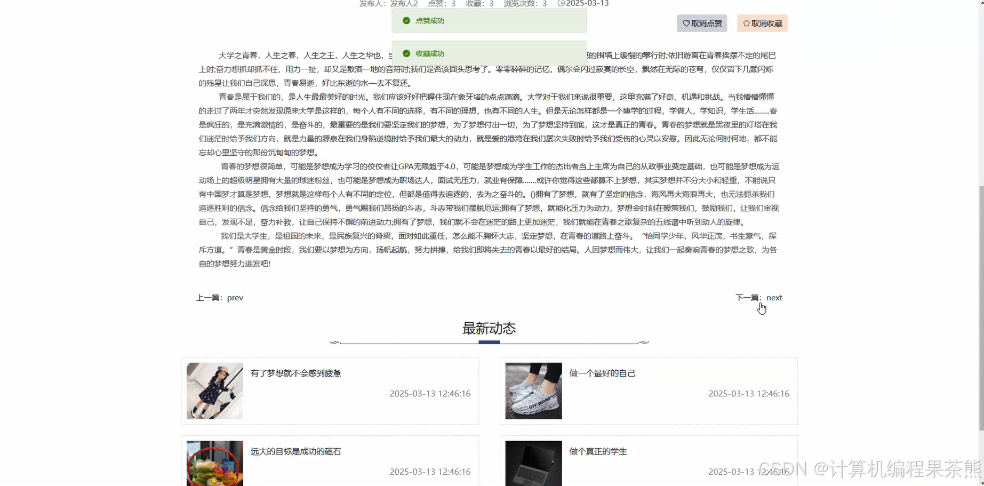Click the 点赞成功 notification text

click(430, 21)
